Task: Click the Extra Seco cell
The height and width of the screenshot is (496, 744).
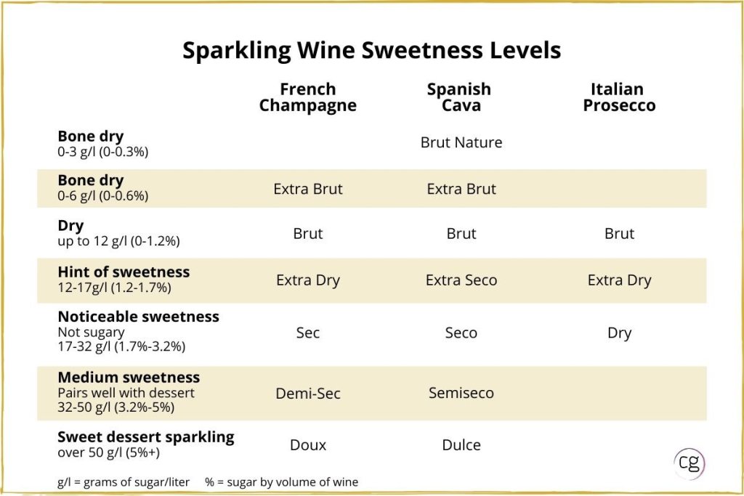Action: click(x=461, y=280)
